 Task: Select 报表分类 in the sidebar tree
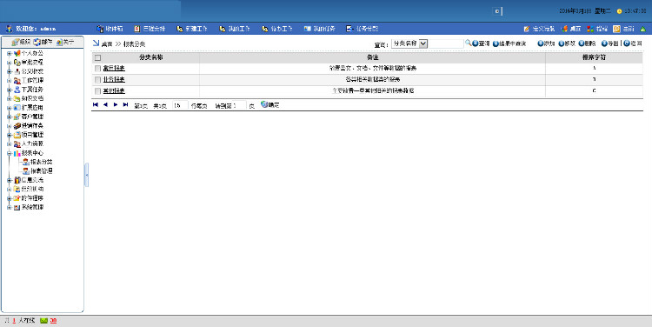click(x=41, y=162)
